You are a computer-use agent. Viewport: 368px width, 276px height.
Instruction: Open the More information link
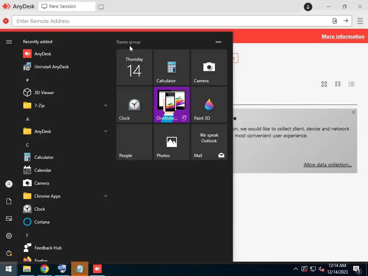coord(343,36)
